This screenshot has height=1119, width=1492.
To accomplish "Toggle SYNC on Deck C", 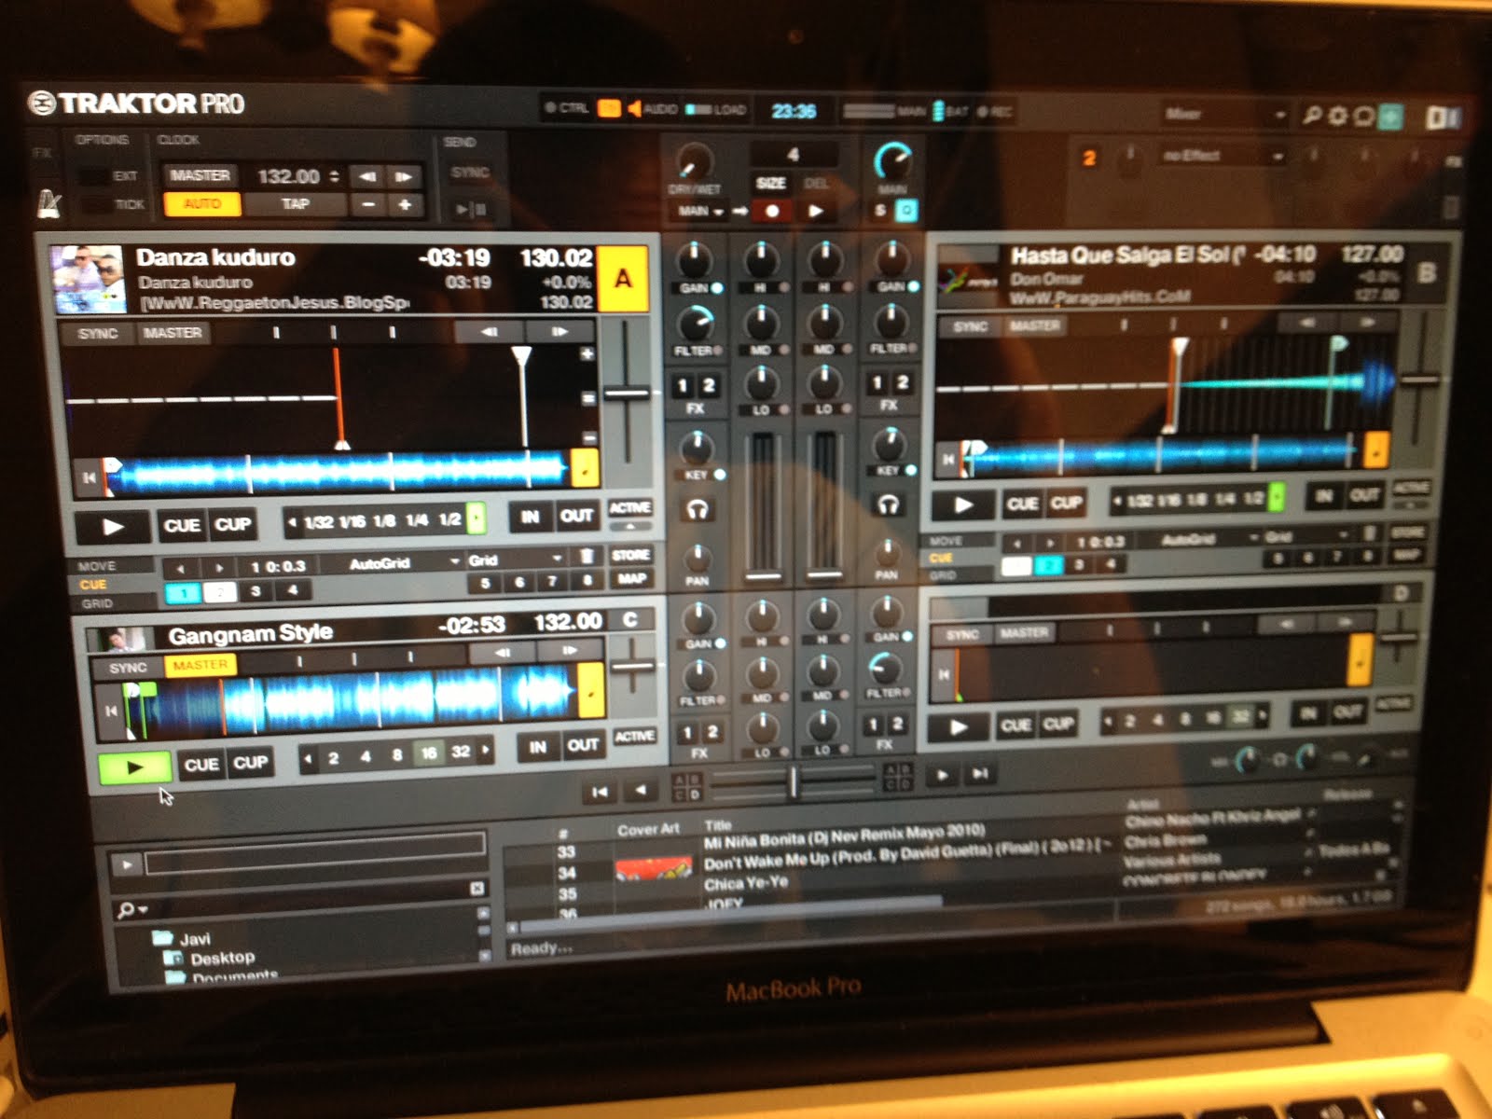I will pyautogui.click(x=128, y=668).
